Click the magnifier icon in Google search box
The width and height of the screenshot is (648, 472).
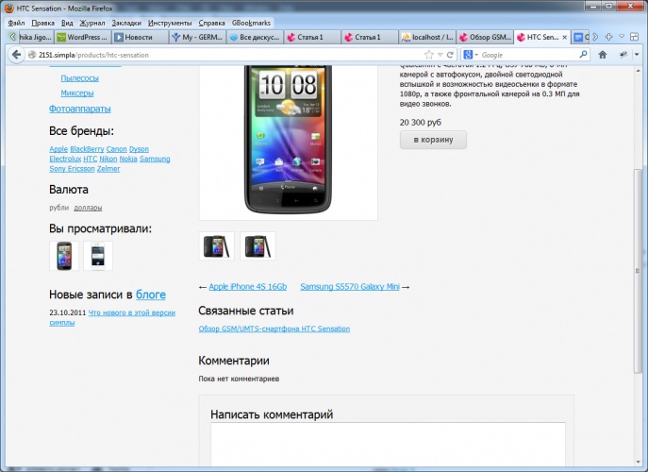pos(583,54)
